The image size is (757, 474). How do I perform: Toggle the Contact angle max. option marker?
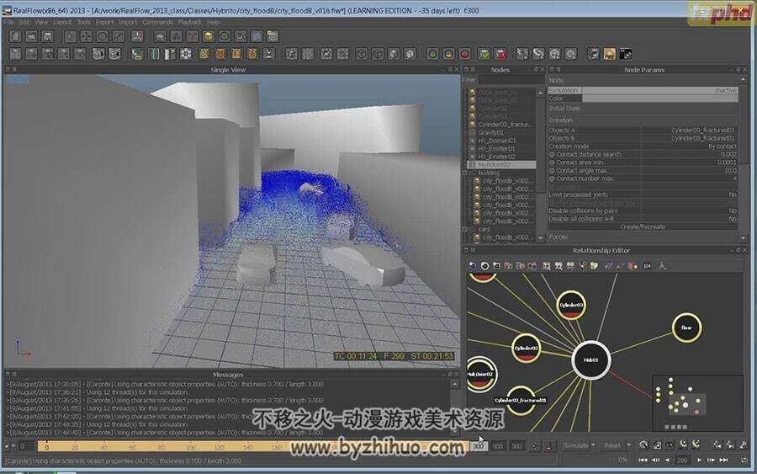click(552, 171)
